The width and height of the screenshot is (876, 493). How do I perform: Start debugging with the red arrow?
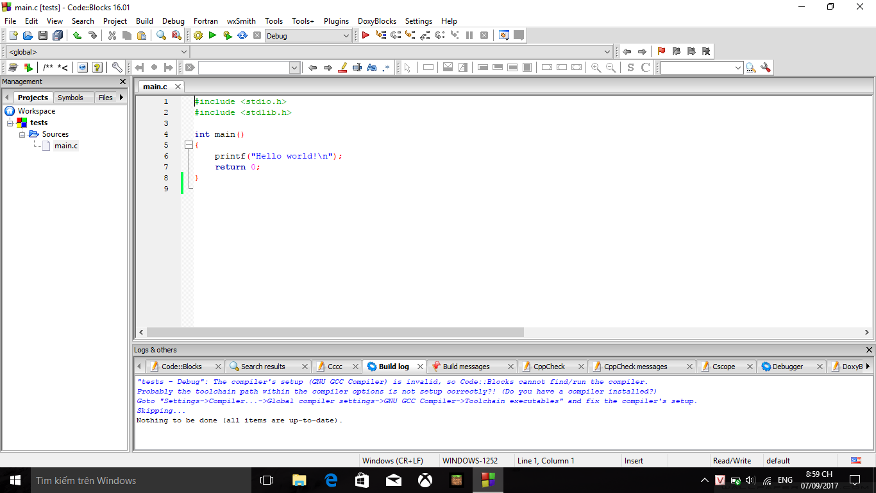coord(366,36)
